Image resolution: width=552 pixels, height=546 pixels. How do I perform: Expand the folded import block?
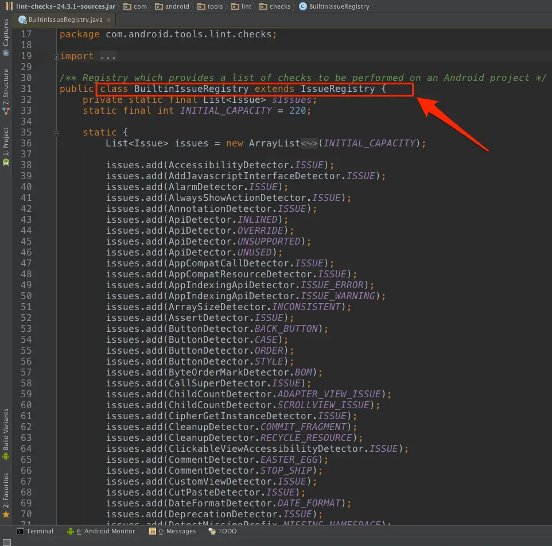(x=56, y=57)
